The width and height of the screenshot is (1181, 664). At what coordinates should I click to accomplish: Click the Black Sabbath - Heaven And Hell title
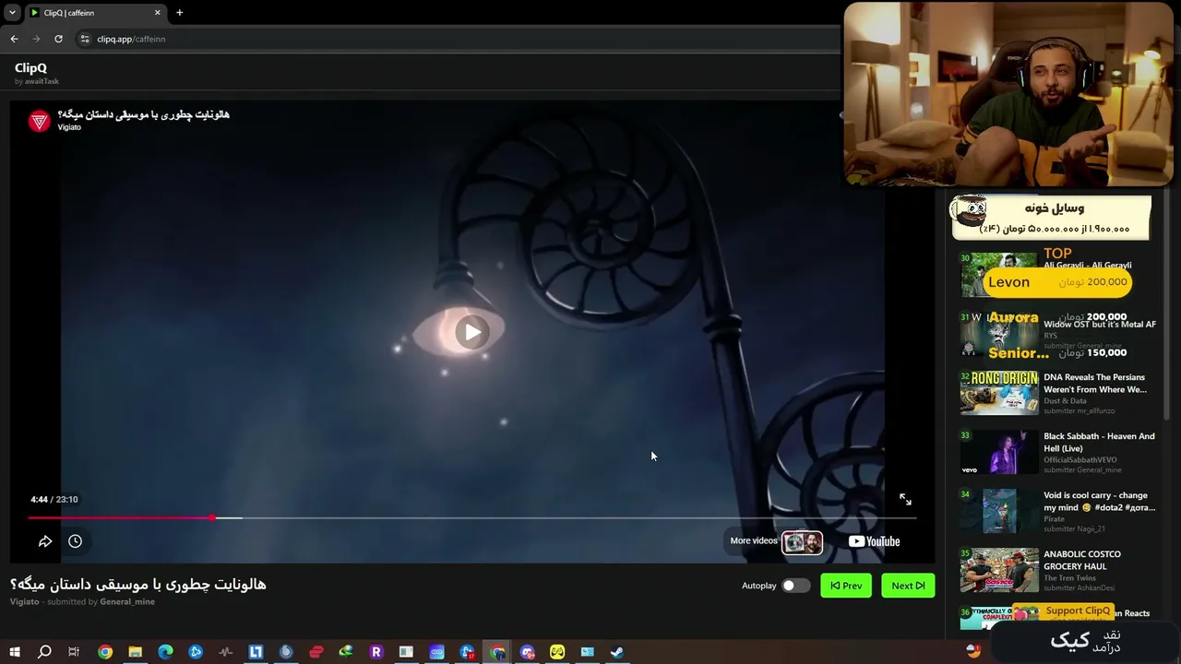point(1099,443)
